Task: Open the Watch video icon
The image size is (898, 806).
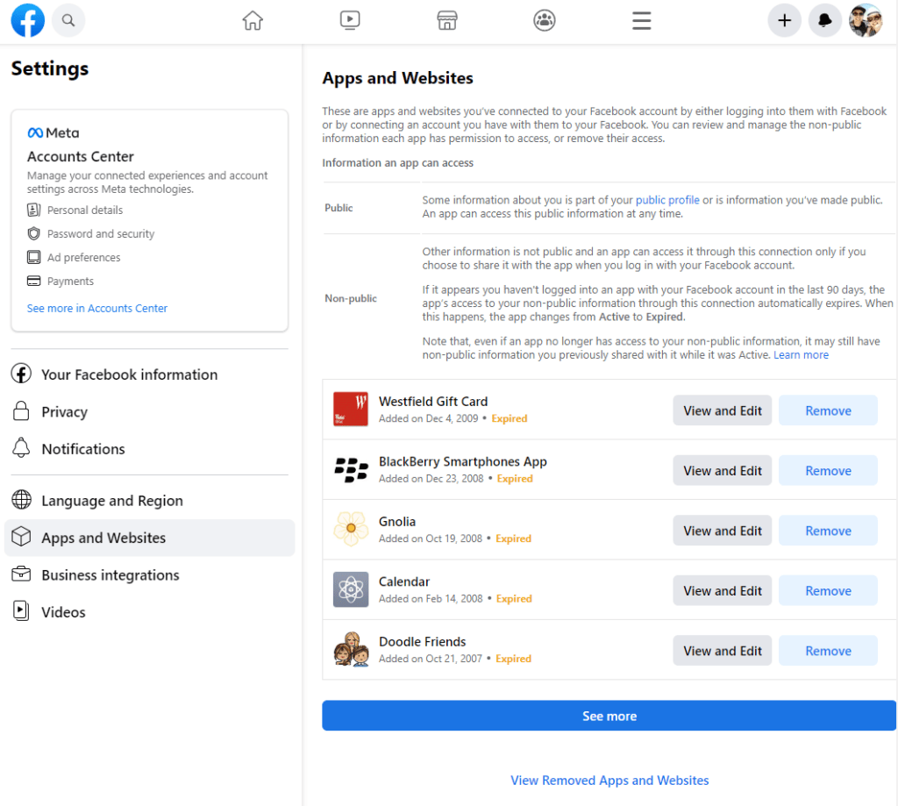Action: [x=350, y=20]
